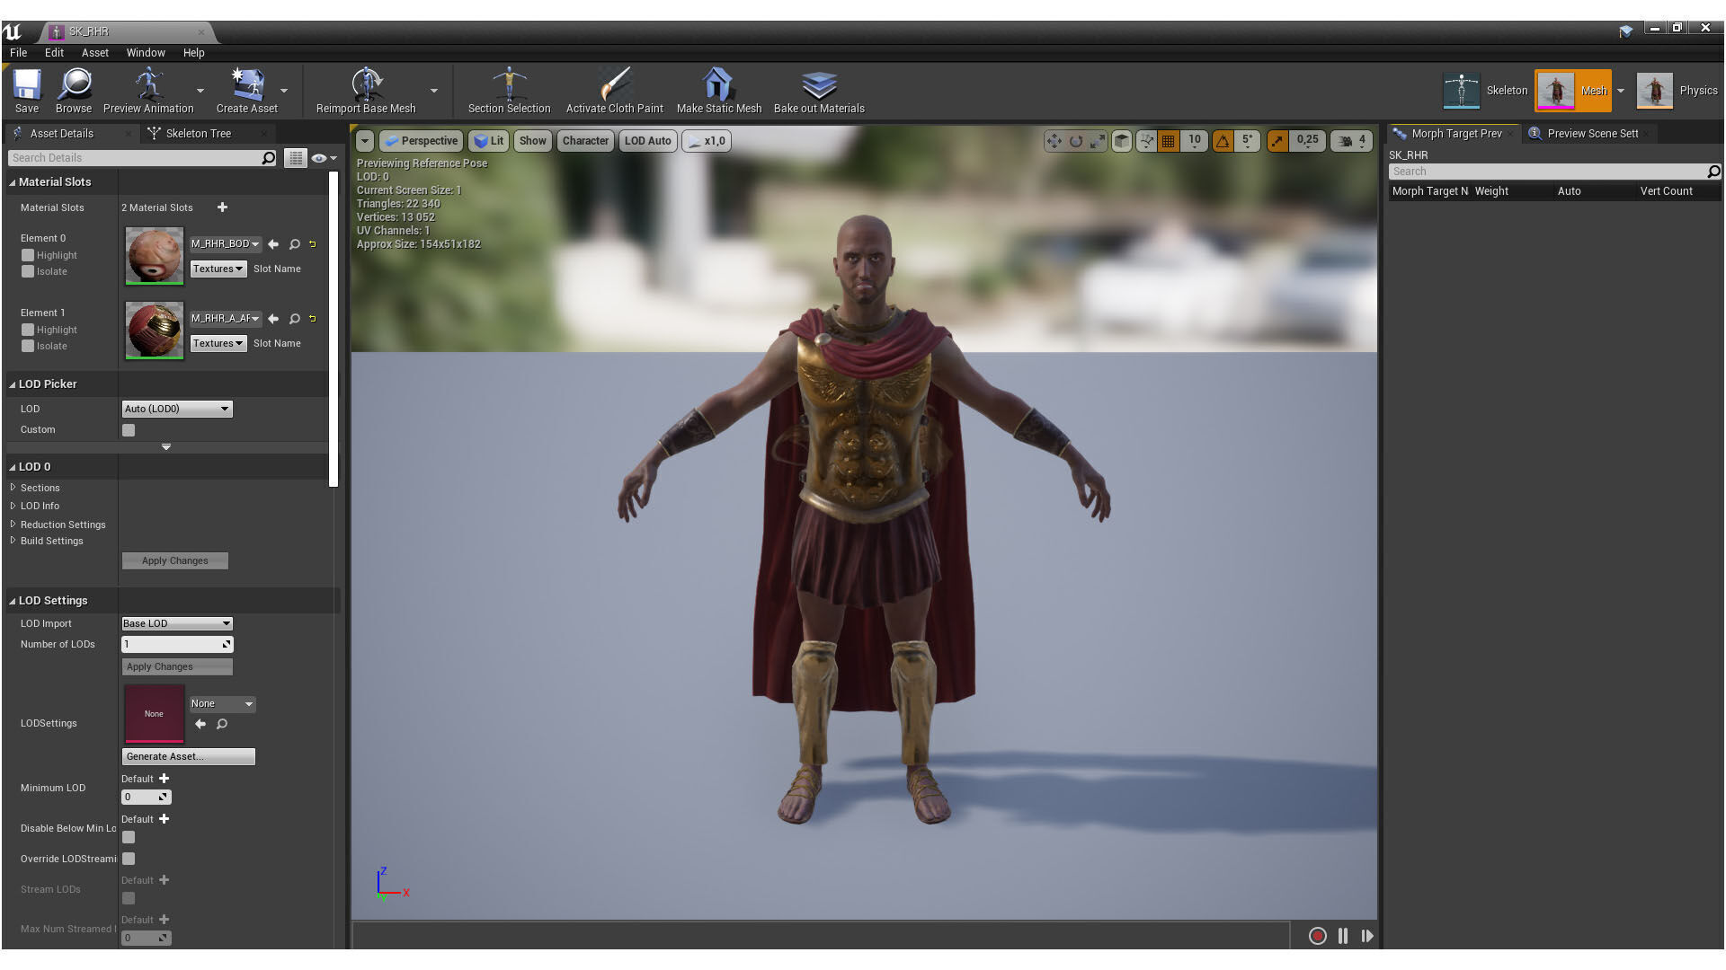Open LOD Import Base LOD dropdown
The width and height of the screenshot is (1726, 970).
(x=177, y=623)
